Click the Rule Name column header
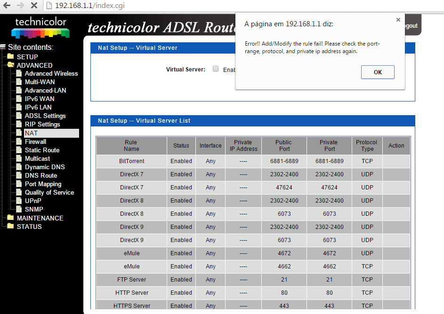444x314 pixels. 131,146
